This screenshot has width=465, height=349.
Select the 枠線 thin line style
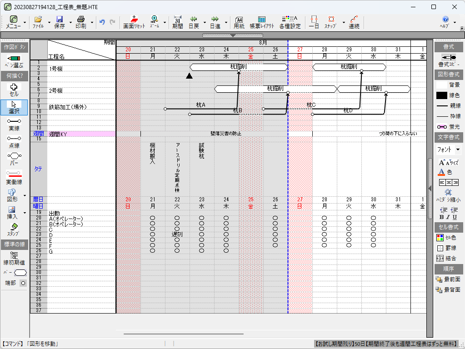pyautogui.click(x=448, y=116)
